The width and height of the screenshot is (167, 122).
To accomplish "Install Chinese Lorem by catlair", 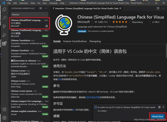I will click(x=45, y=76).
